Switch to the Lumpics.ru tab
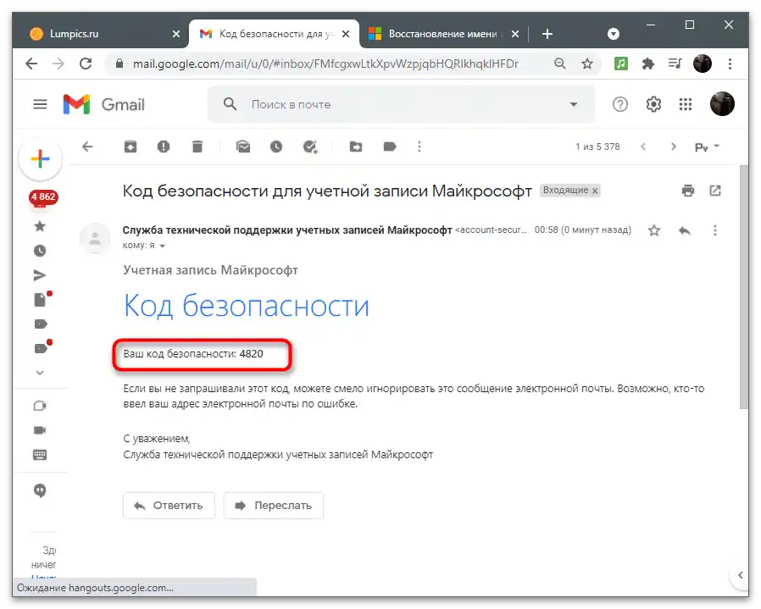 [x=102, y=34]
